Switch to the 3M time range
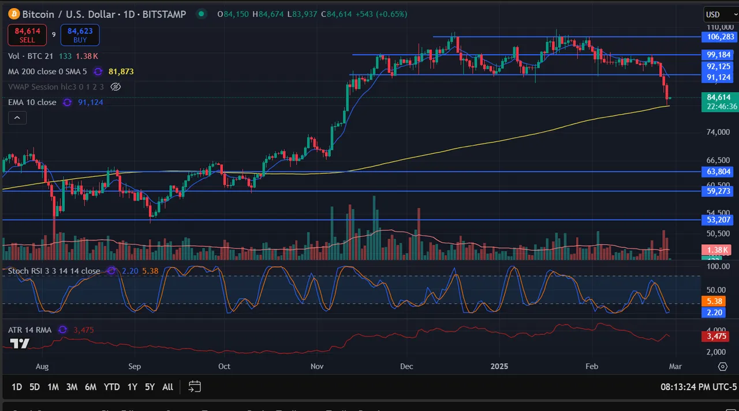Viewport: 739px width, 411px height. tap(72, 387)
